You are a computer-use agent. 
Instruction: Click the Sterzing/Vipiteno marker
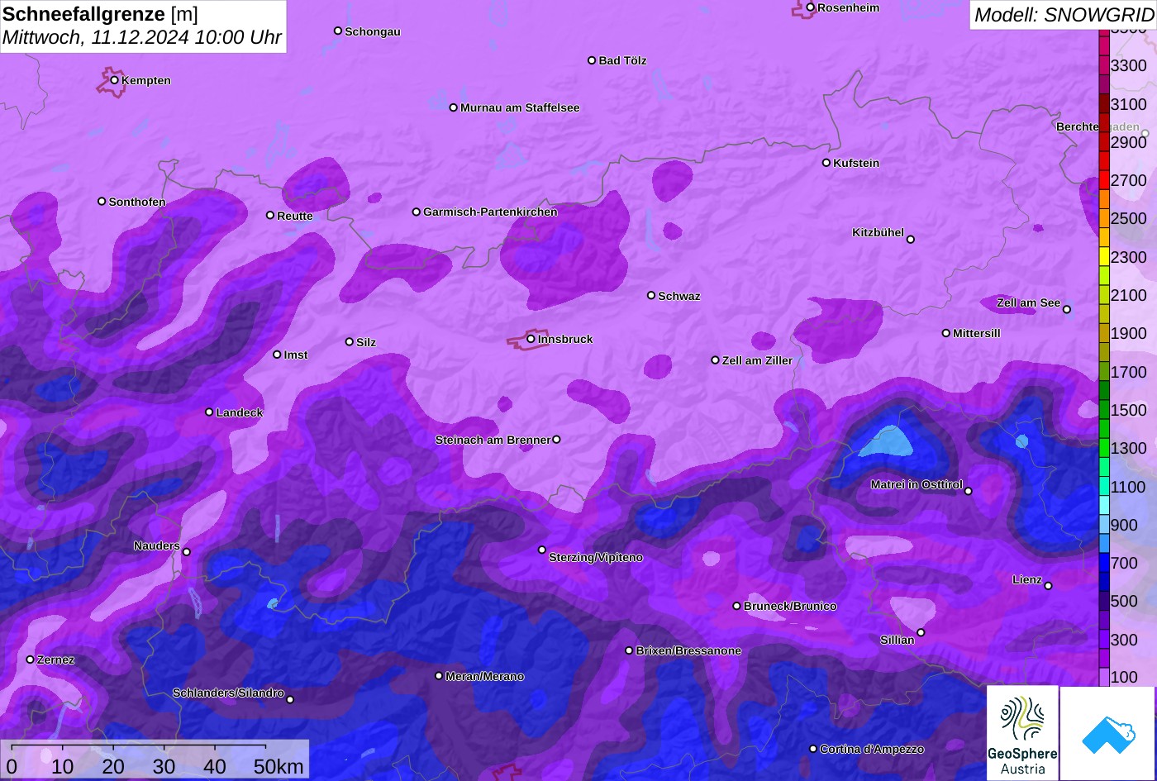(x=542, y=550)
